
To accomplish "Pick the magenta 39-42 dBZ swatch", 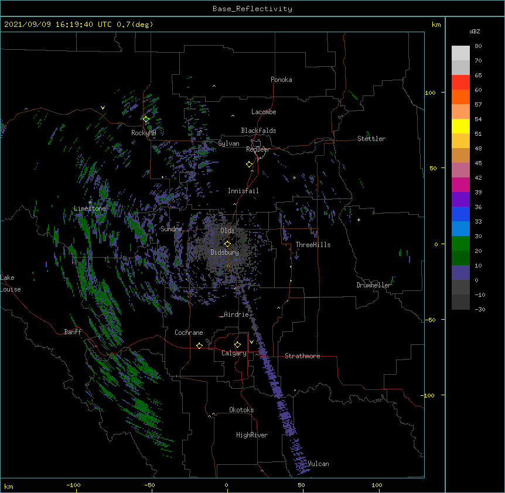I will 460,185.
